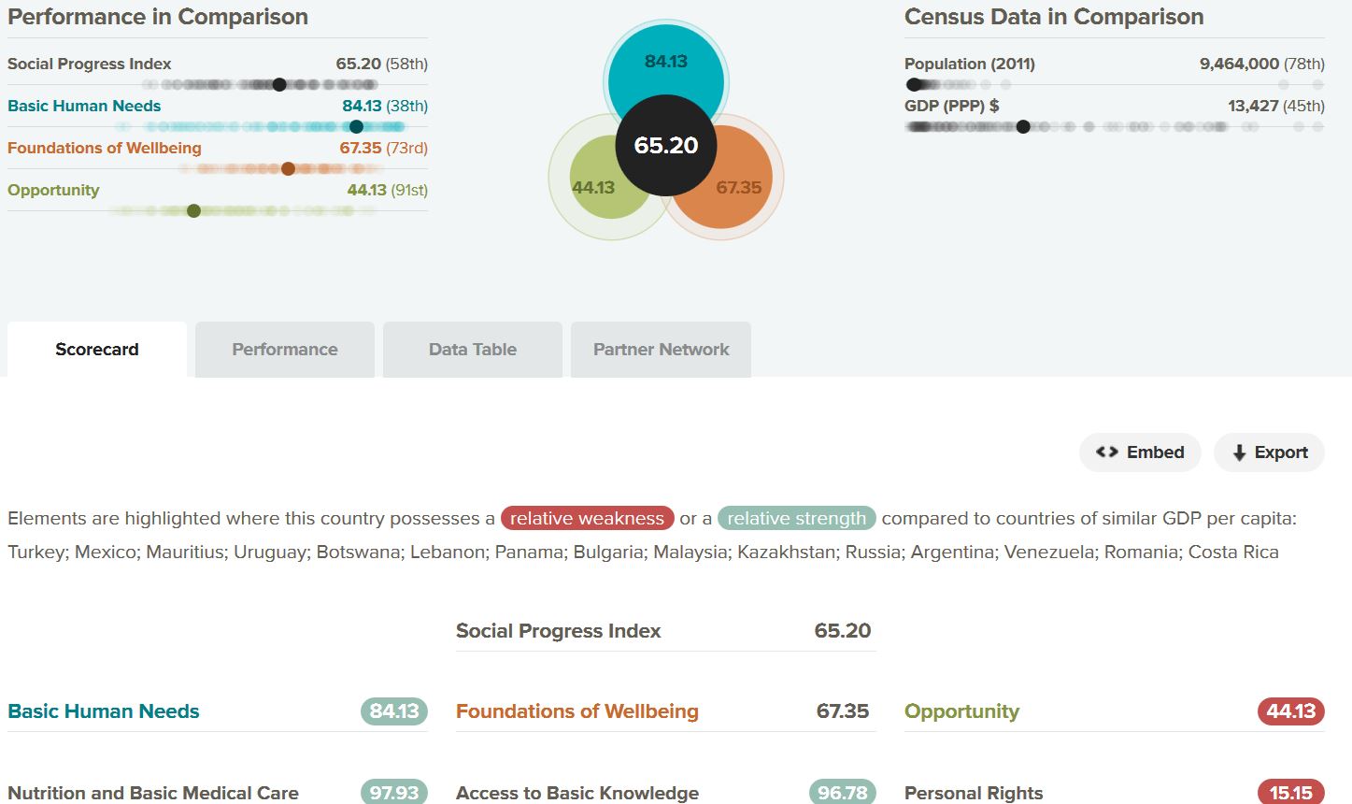Open the Data Table tab
The width and height of the screenshot is (1352, 804).
tap(472, 349)
